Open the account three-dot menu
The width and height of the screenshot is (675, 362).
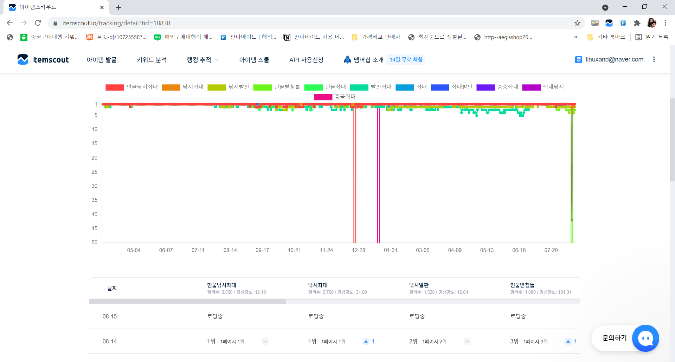click(x=654, y=59)
